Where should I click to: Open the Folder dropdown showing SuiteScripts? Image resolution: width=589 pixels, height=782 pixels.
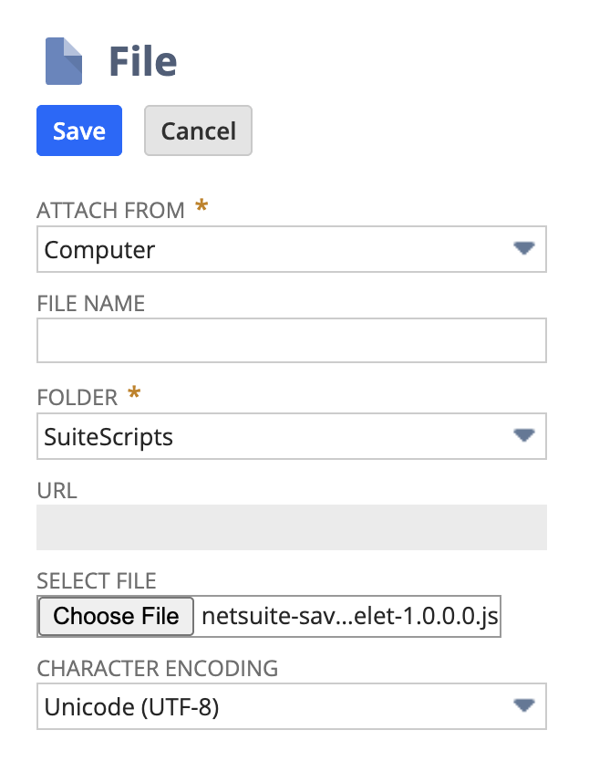pyautogui.click(x=274, y=436)
